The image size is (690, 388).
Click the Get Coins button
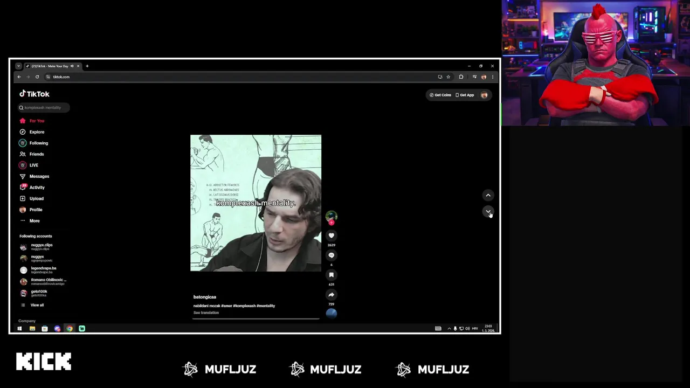tap(440, 95)
